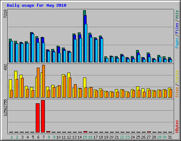The width and height of the screenshot is (181, 141).
Task: Click the cyan 'Pages' legend label
Action: tap(177, 43)
